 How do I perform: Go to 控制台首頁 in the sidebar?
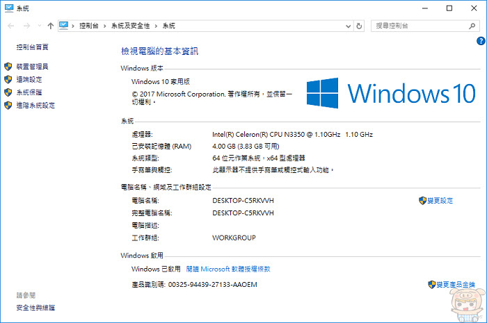[x=32, y=47]
